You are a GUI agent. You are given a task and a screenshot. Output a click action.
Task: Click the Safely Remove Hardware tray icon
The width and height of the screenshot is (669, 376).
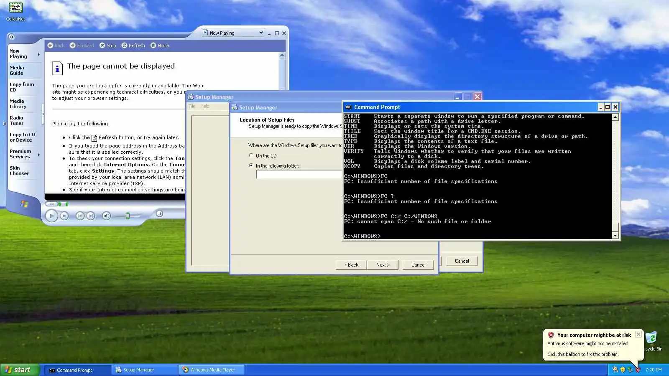click(x=630, y=370)
